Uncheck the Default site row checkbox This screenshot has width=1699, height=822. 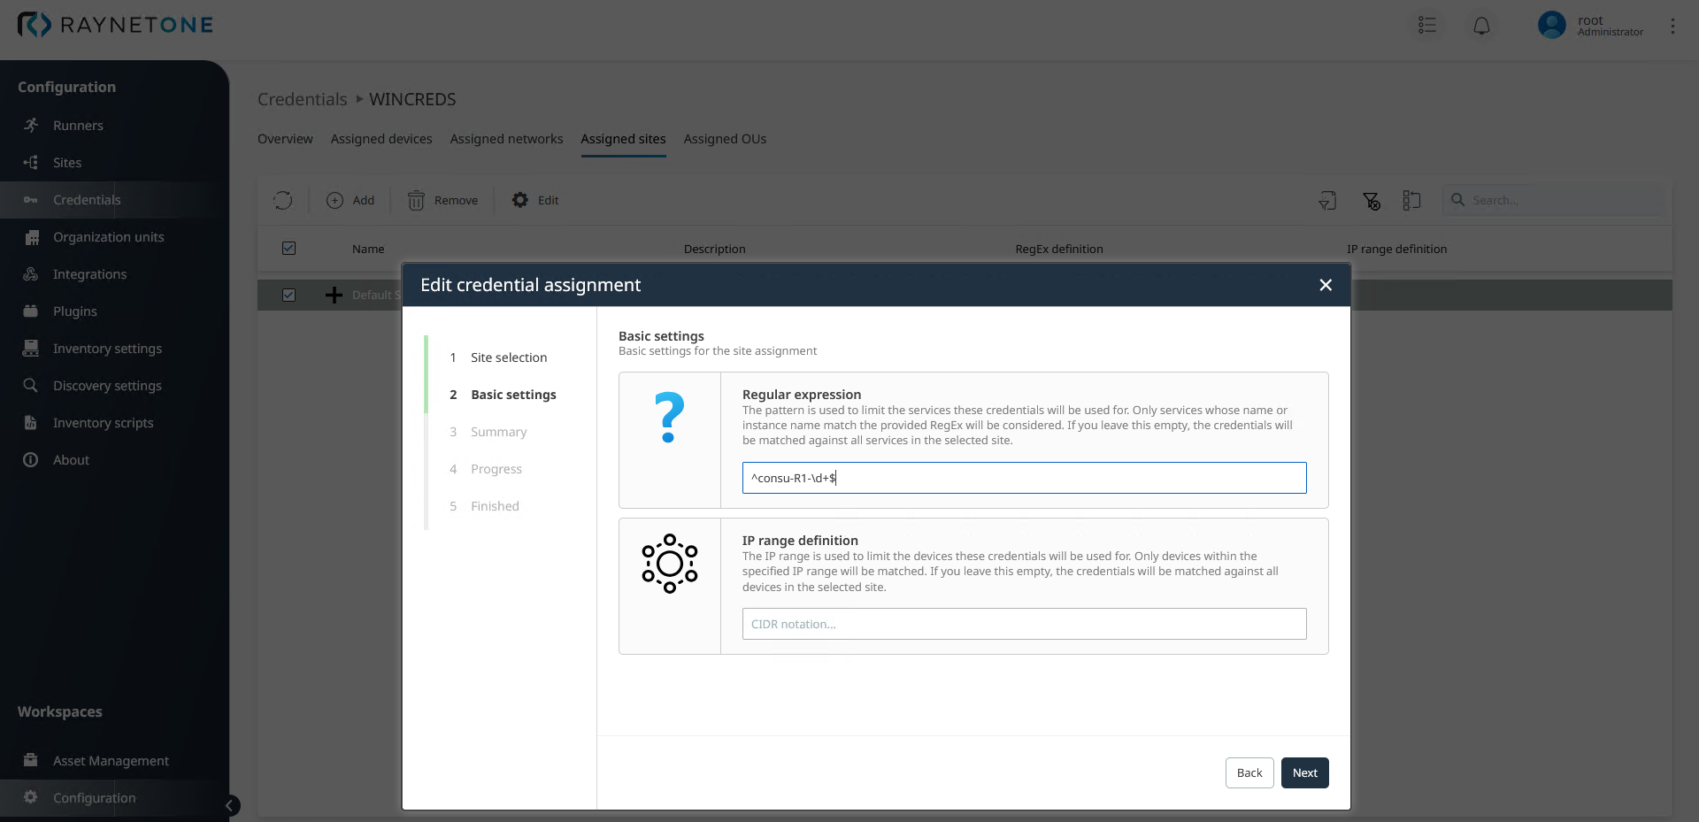pyautogui.click(x=288, y=296)
